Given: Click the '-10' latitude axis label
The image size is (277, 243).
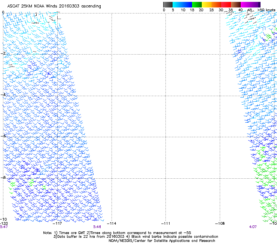Looking at the screenshot, I should (4, 219).
